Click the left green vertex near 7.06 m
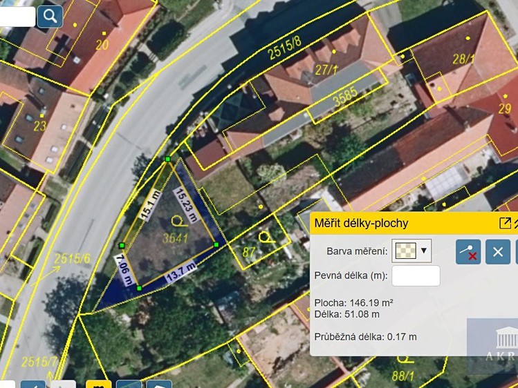The height and width of the screenshot is (388, 518). (122, 245)
